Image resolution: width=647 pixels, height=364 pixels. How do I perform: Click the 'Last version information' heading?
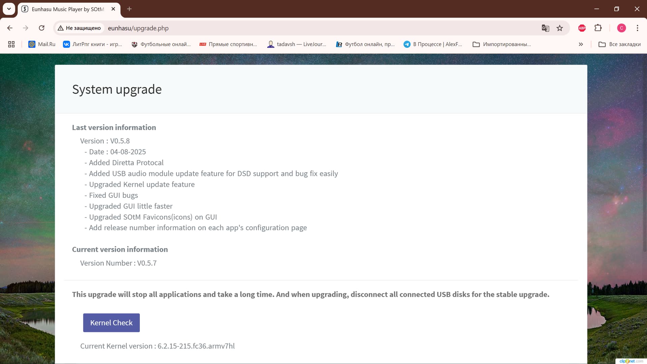tap(114, 127)
